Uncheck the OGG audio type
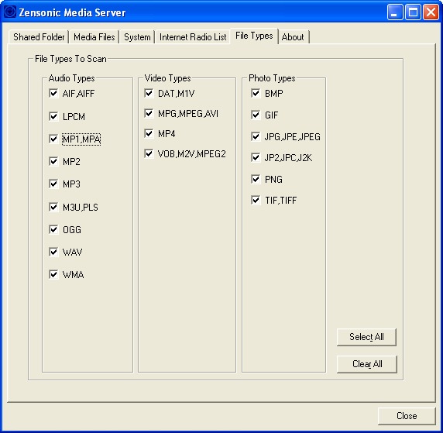The width and height of the screenshot is (443, 433). 53,229
